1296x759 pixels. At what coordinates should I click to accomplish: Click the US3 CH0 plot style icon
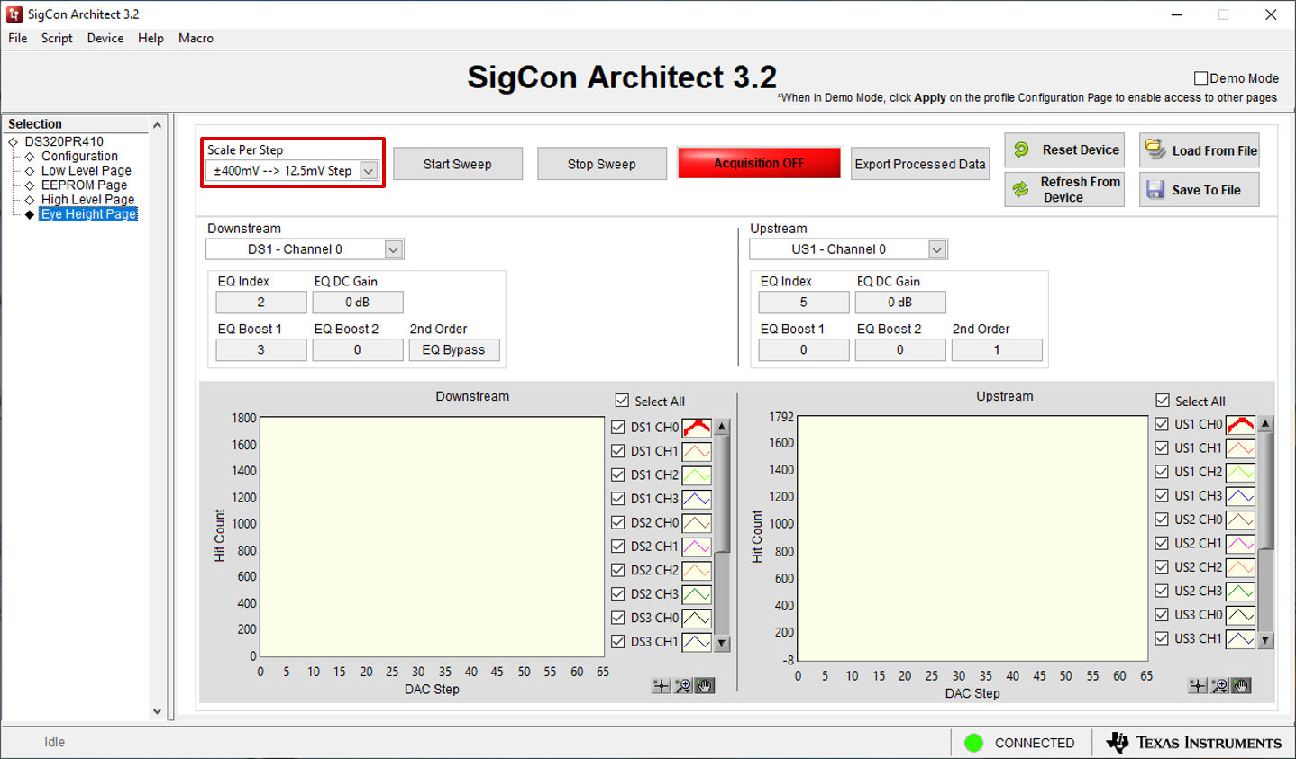[1241, 615]
